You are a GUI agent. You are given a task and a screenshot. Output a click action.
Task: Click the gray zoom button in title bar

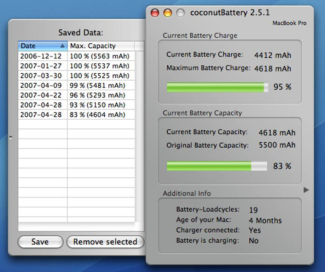point(180,13)
